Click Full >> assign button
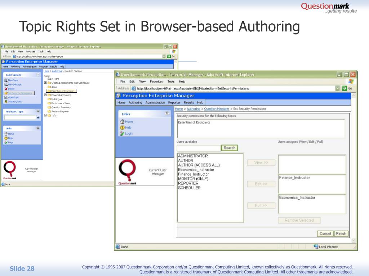This screenshot has height=276, width=369. 261,205
